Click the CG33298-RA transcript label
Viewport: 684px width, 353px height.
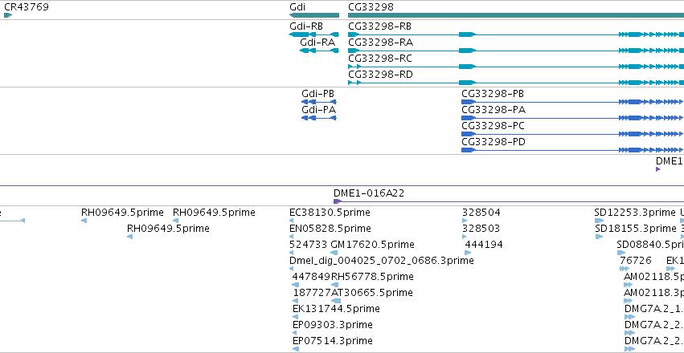pos(380,43)
